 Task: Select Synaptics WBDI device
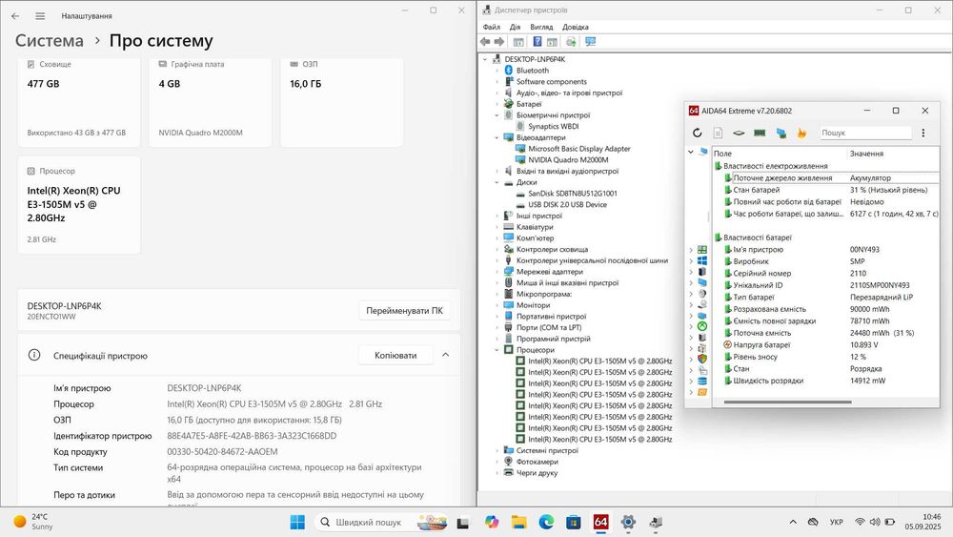point(553,127)
